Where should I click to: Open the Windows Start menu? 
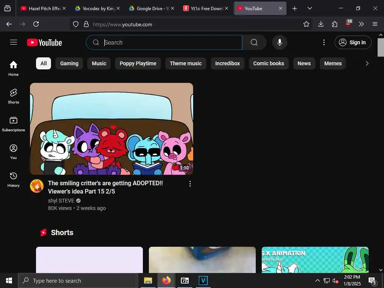coord(9,280)
